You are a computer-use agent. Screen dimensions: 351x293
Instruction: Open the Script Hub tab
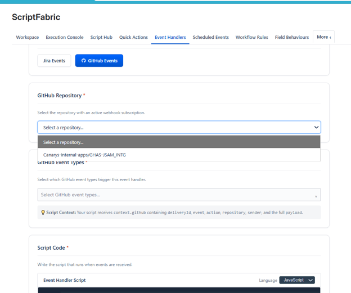101,37
